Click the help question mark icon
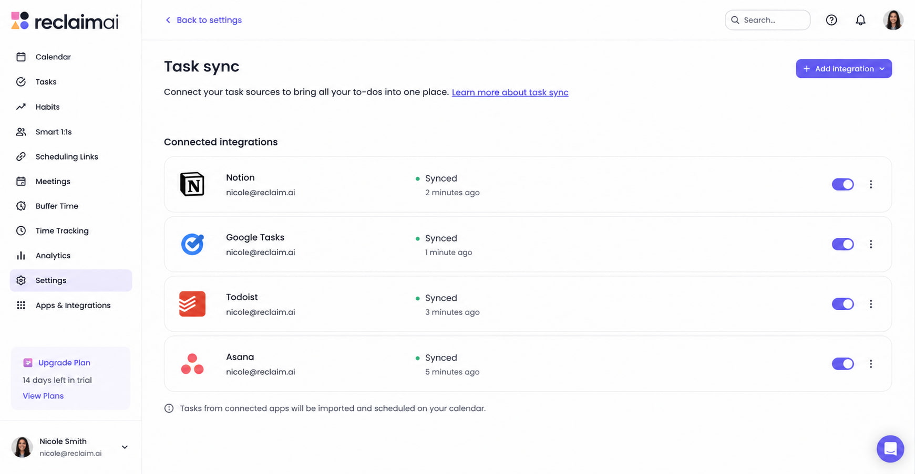The height and width of the screenshot is (474, 915). [831, 20]
